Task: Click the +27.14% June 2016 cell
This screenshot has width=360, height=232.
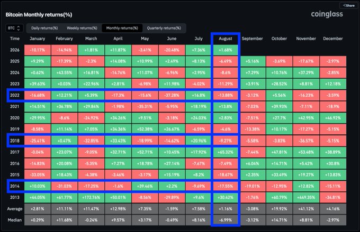Action: point(172,163)
